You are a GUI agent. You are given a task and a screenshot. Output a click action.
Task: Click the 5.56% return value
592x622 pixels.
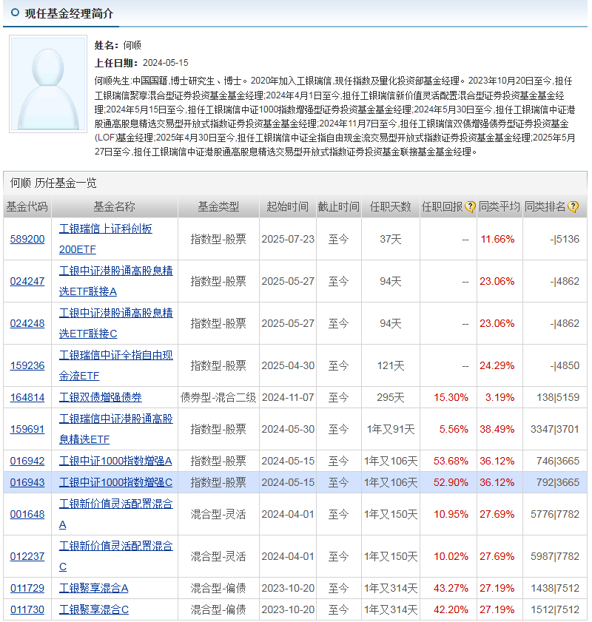pyautogui.click(x=454, y=429)
